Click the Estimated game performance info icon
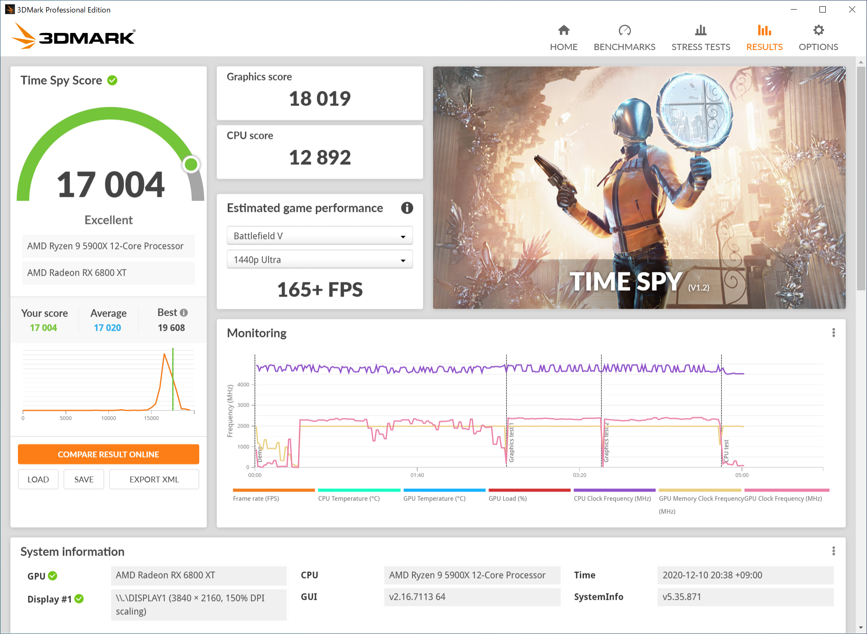 tap(407, 208)
